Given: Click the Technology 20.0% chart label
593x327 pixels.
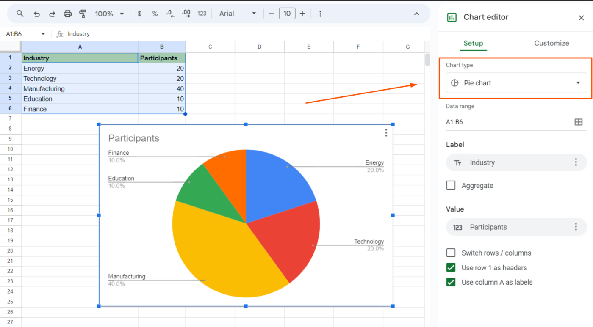Looking at the screenshot, I should click(x=369, y=245).
